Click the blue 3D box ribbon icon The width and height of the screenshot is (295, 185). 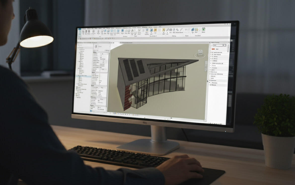(x=193, y=30)
